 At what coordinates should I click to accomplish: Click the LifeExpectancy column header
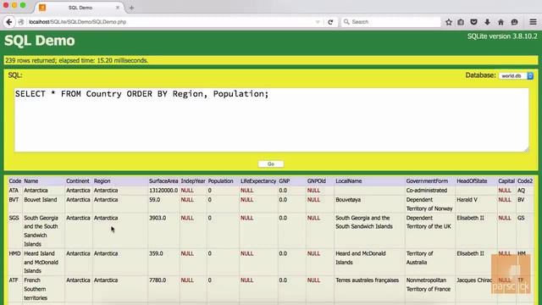click(258, 180)
